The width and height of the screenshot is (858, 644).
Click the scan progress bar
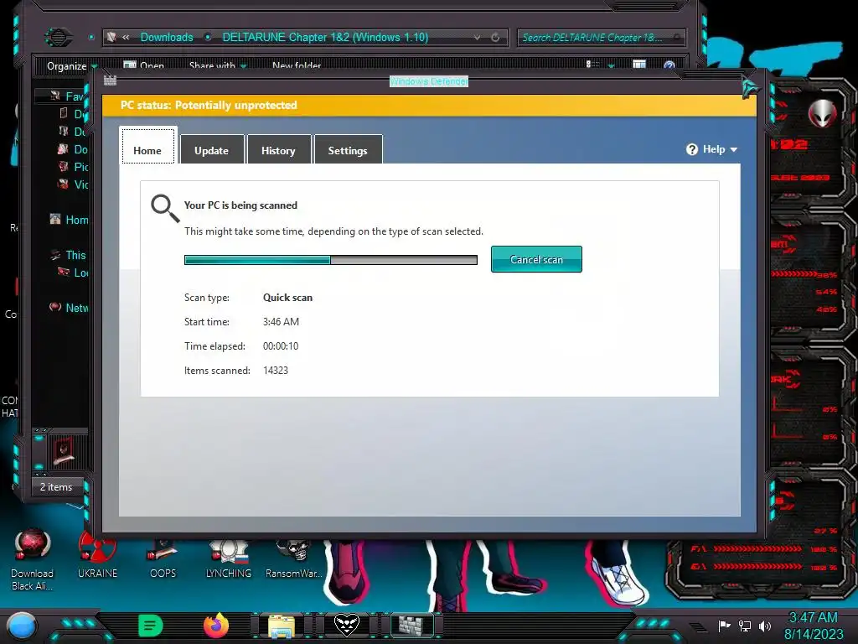pos(330,260)
